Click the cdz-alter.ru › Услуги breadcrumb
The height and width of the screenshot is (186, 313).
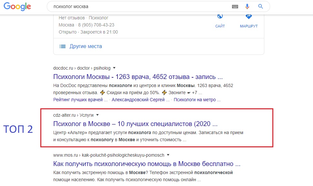[73, 115]
